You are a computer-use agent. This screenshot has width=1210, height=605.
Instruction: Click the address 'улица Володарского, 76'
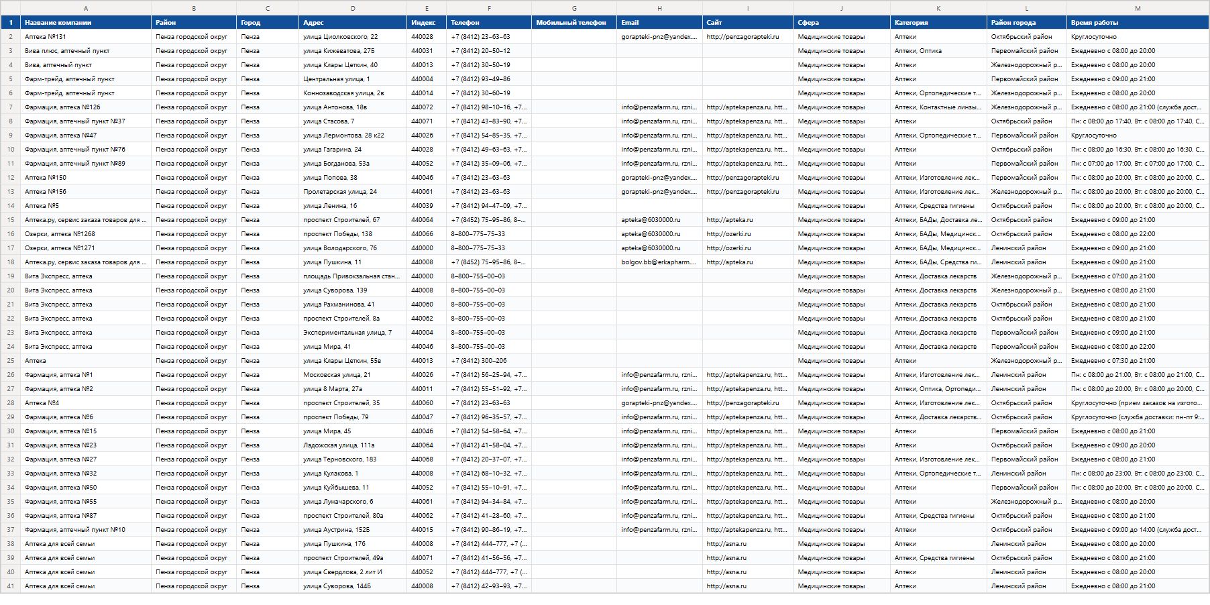coord(353,248)
